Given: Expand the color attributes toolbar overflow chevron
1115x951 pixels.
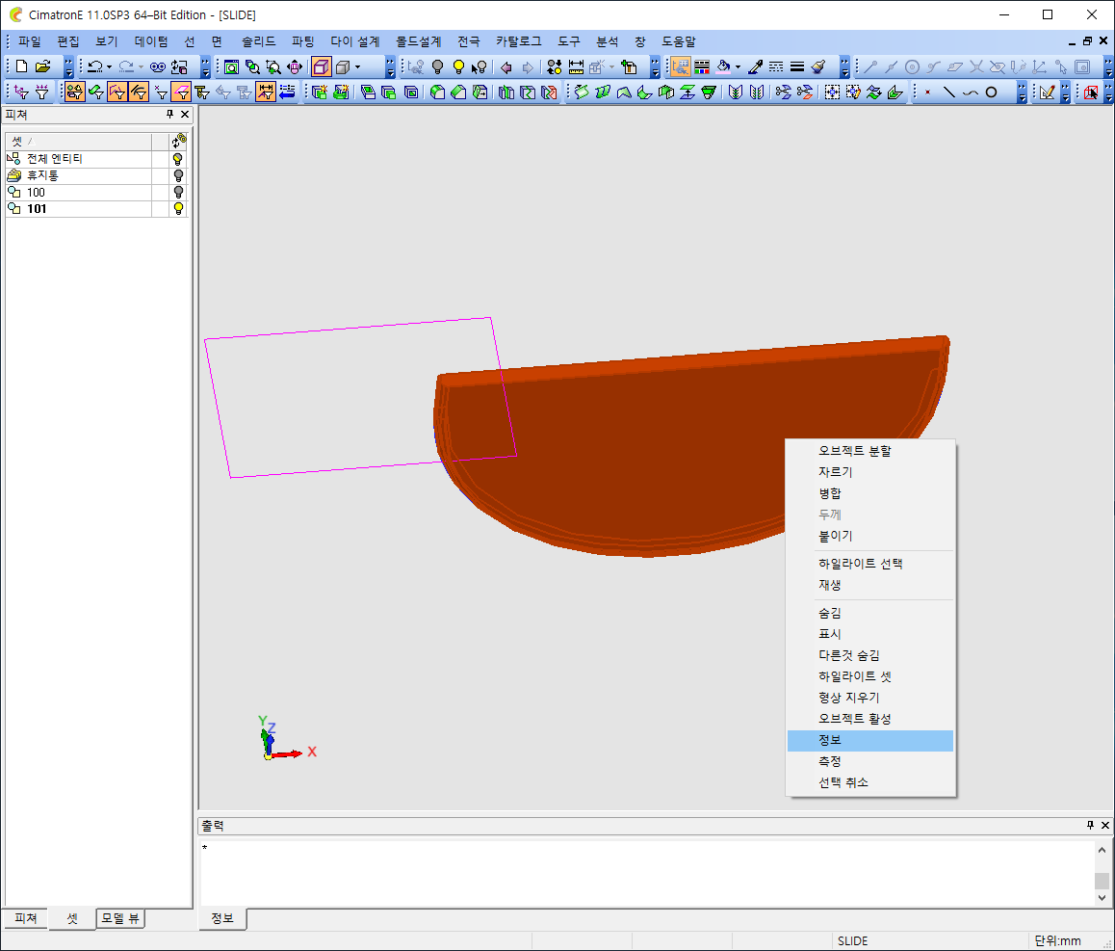Looking at the screenshot, I should tap(844, 66).
